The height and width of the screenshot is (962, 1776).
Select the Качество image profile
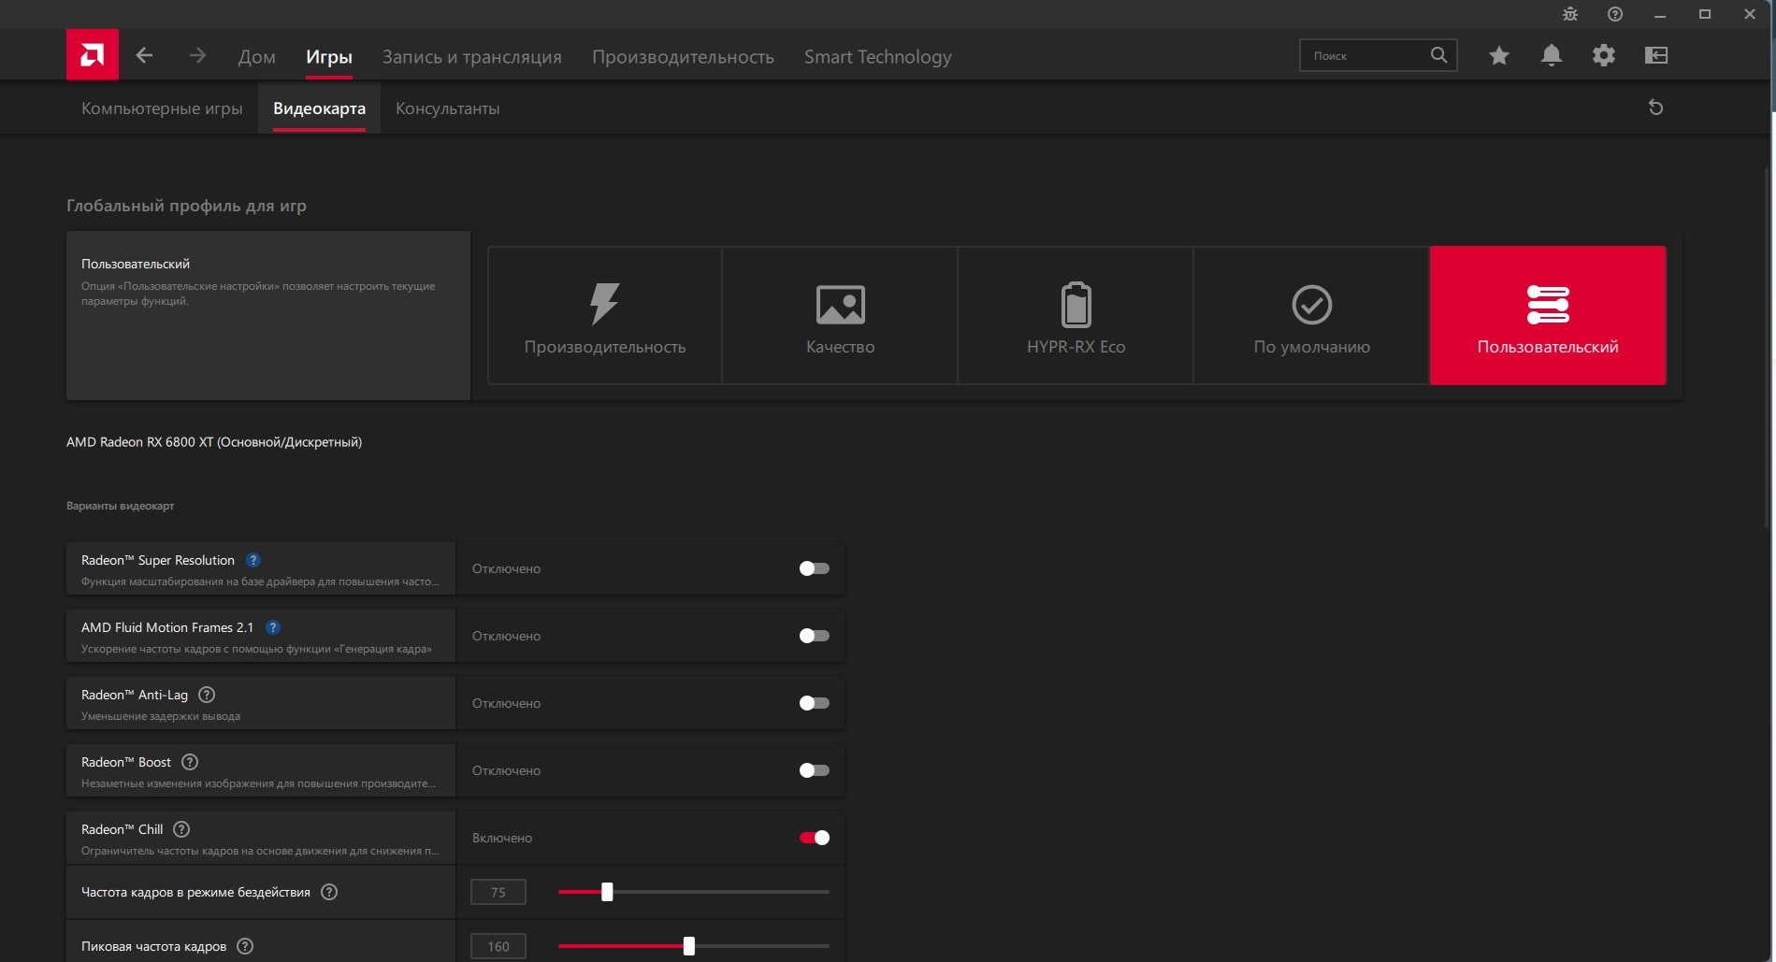click(841, 316)
